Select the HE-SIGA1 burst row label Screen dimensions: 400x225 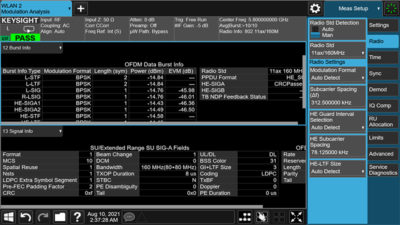pos(27,103)
